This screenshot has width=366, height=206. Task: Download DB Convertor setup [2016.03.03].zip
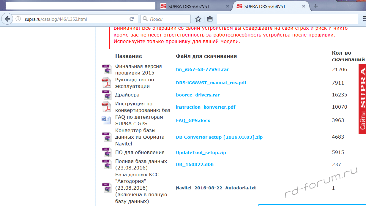[219, 137]
